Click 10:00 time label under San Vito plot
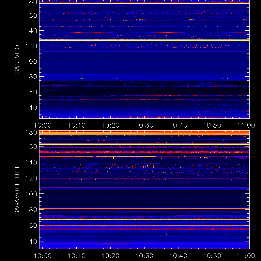The image size is (261, 261). tap(43, 125)
